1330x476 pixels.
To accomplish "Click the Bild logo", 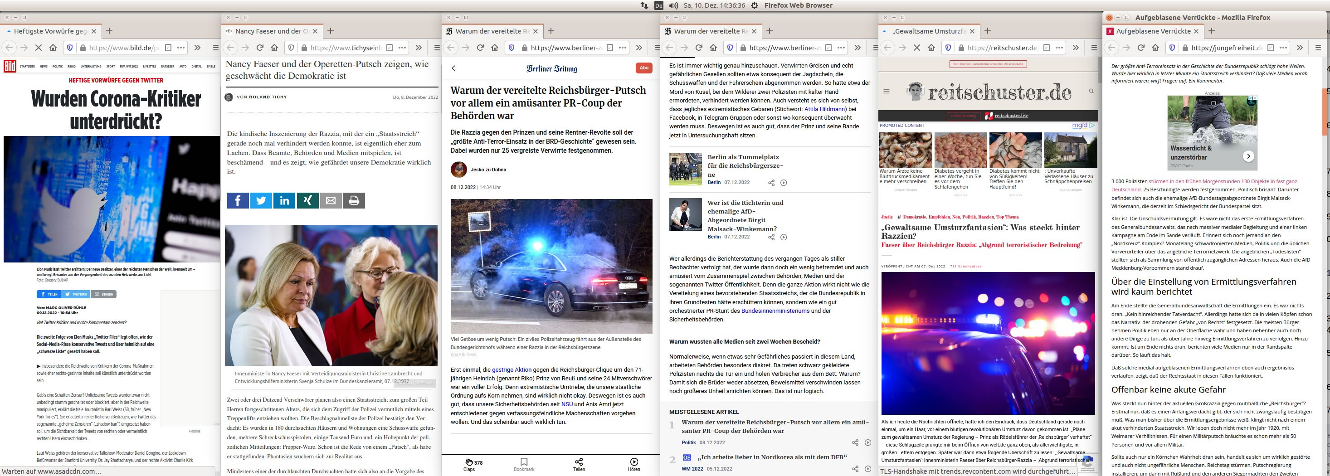I will [x=10, y=66].
